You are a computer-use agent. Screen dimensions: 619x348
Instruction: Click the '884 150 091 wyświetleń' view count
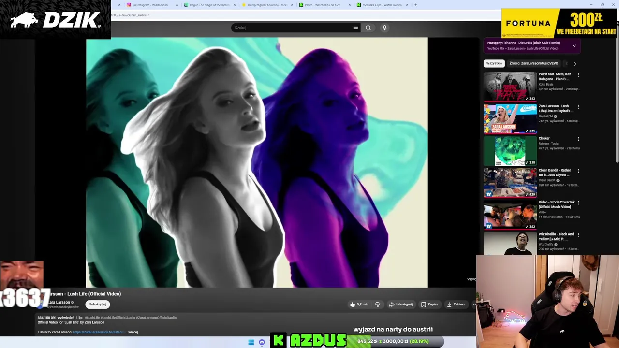(56, 318)
